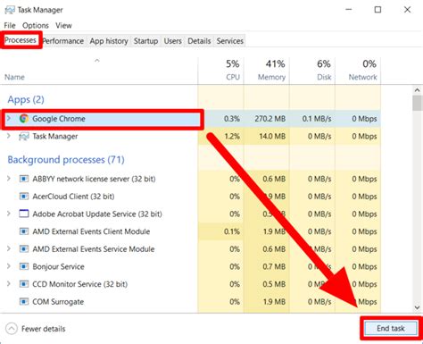Expand the Bonjour Service entry
The height and width of the screenshot is (344, 423).
9,266
